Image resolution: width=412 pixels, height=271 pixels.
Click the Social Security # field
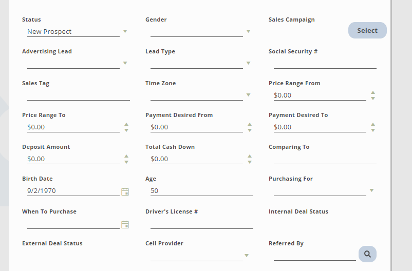[x=325, y=63]
